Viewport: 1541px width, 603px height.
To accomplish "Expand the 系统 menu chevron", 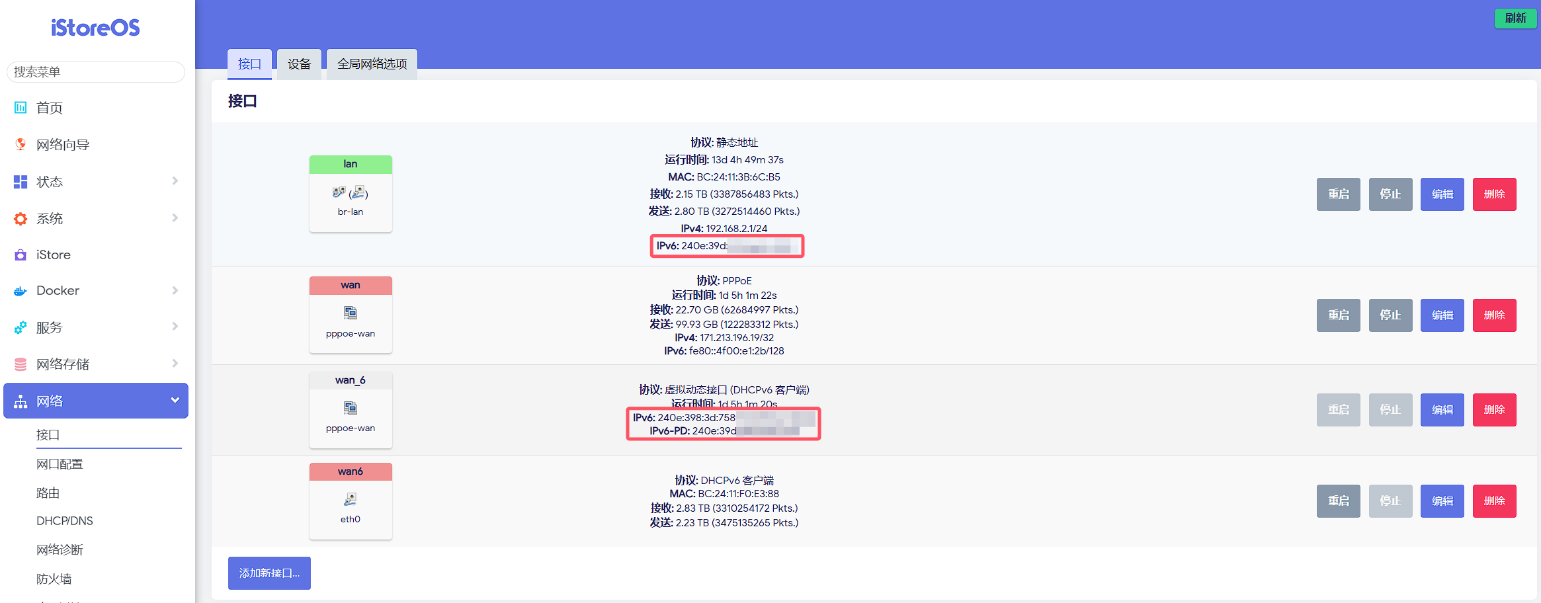I will [x=175, y=218].
